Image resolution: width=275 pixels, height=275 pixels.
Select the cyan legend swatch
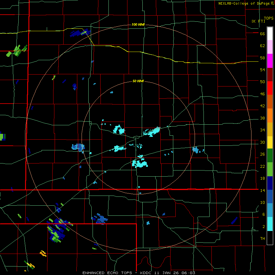[270, 224]
